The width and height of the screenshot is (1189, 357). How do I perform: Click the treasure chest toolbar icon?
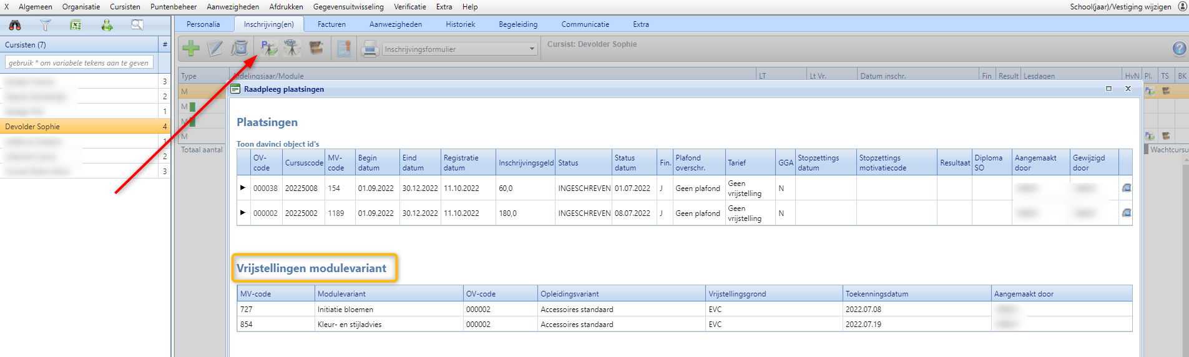[x=316, y=48]
